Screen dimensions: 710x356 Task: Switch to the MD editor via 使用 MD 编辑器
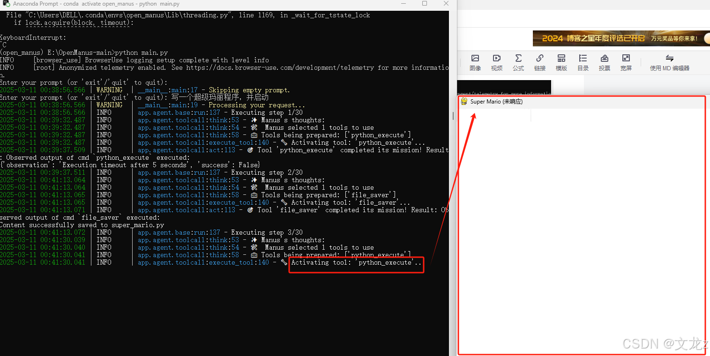click(669, 61)
